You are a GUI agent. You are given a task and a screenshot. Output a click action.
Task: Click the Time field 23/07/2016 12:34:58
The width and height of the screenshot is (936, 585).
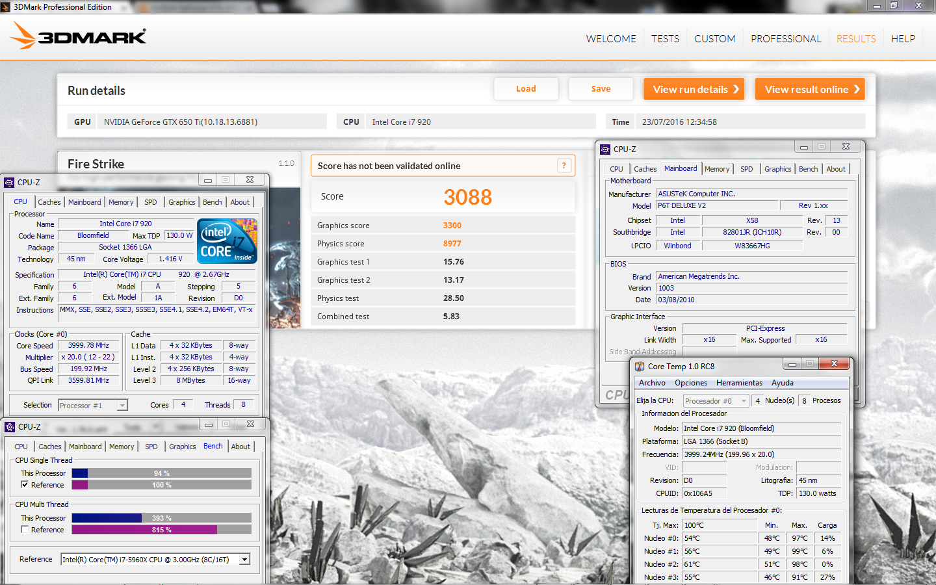[x=751, y=122]
